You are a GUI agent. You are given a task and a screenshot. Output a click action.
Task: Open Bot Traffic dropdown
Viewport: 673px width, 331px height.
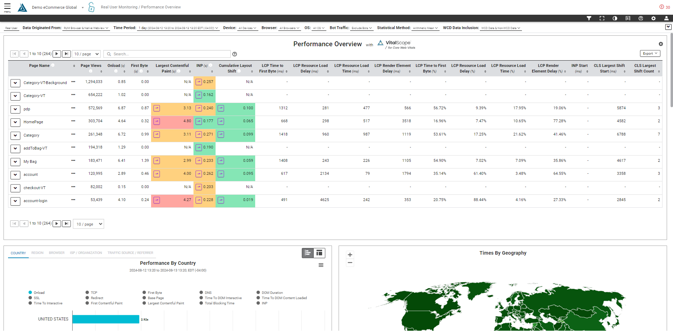coord(362,28)
